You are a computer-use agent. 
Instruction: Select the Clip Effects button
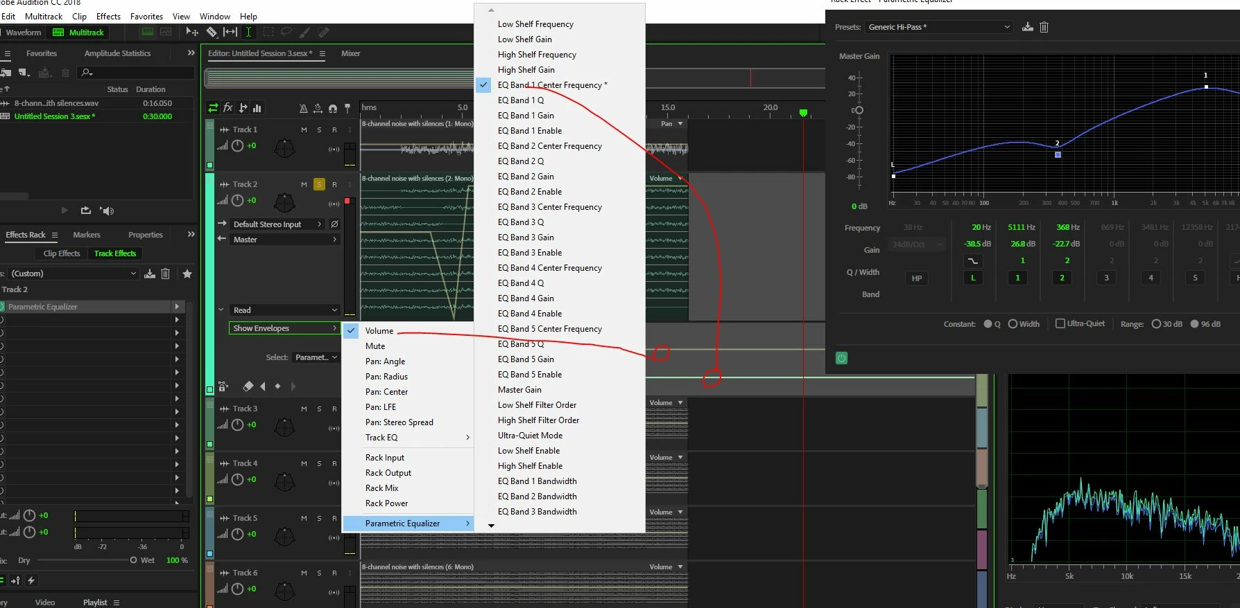coord(62,253)
